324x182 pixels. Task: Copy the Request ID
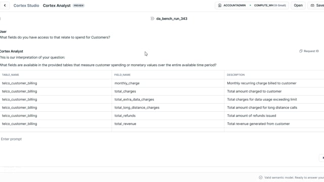pyautogui.click(x=309, y=51)
